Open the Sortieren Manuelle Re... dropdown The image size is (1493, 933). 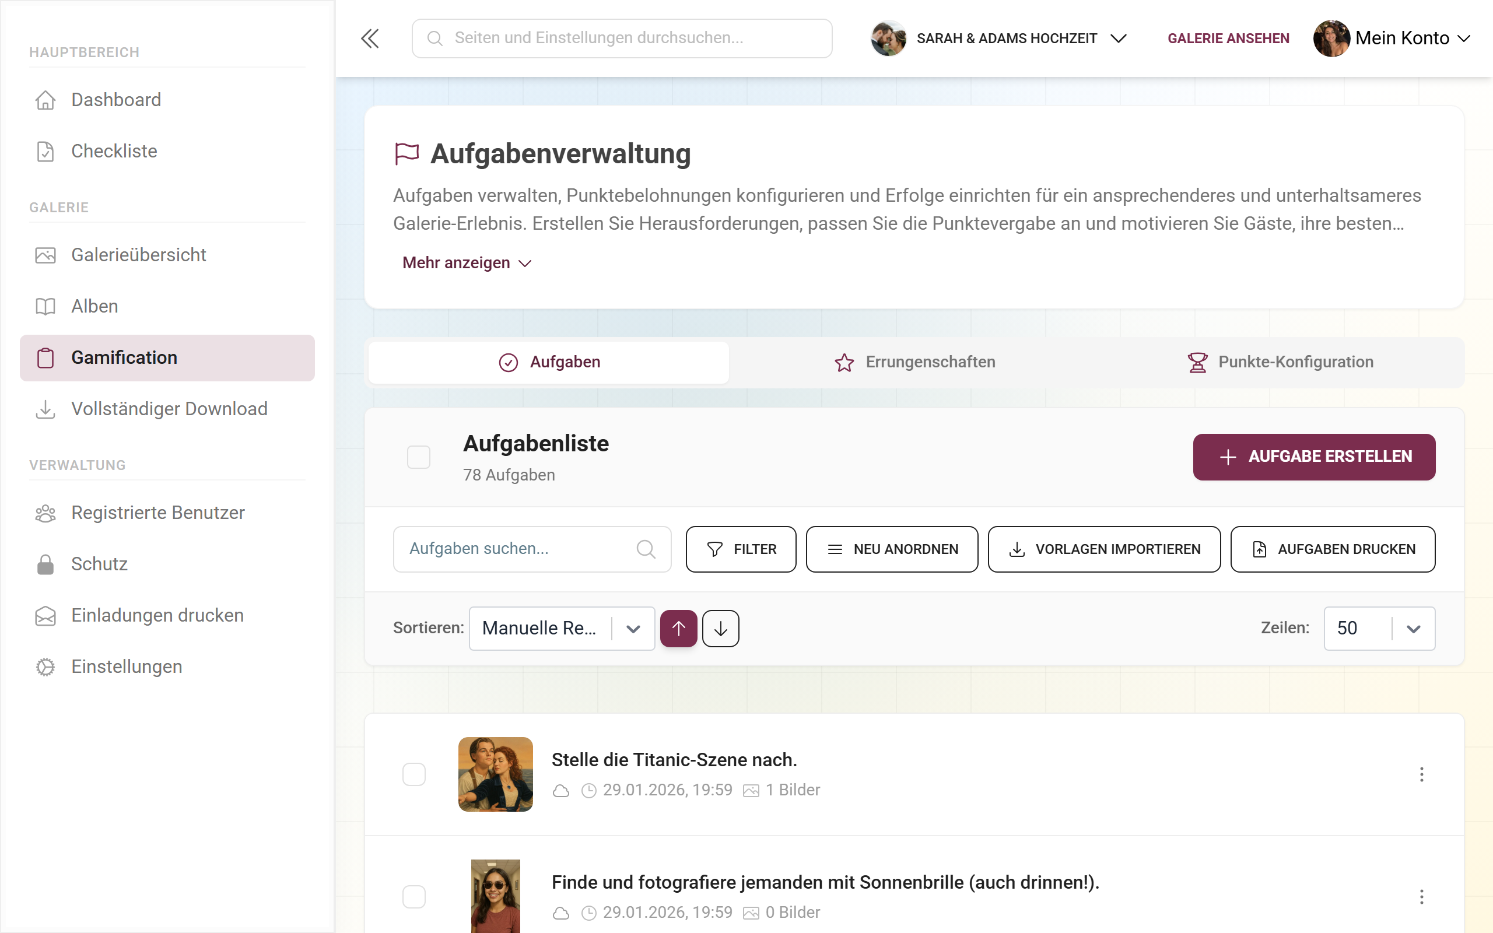click(562, 628)
